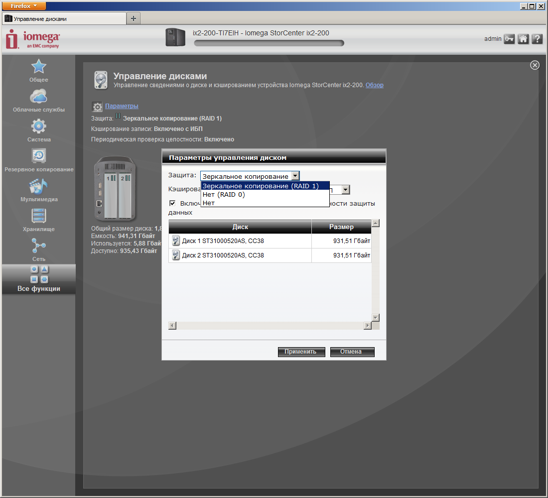Click Диск 1 size 931,51 Гбайт
Screen dimensions: 548x498
352,241
